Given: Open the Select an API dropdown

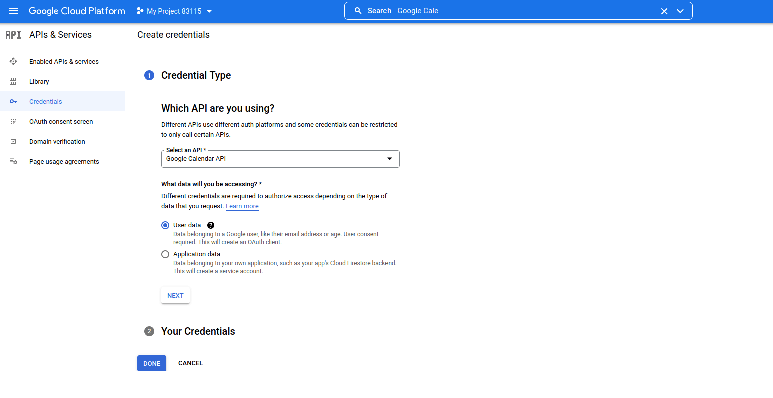Looking at the screenshot, I should click(x=280, y=159).
